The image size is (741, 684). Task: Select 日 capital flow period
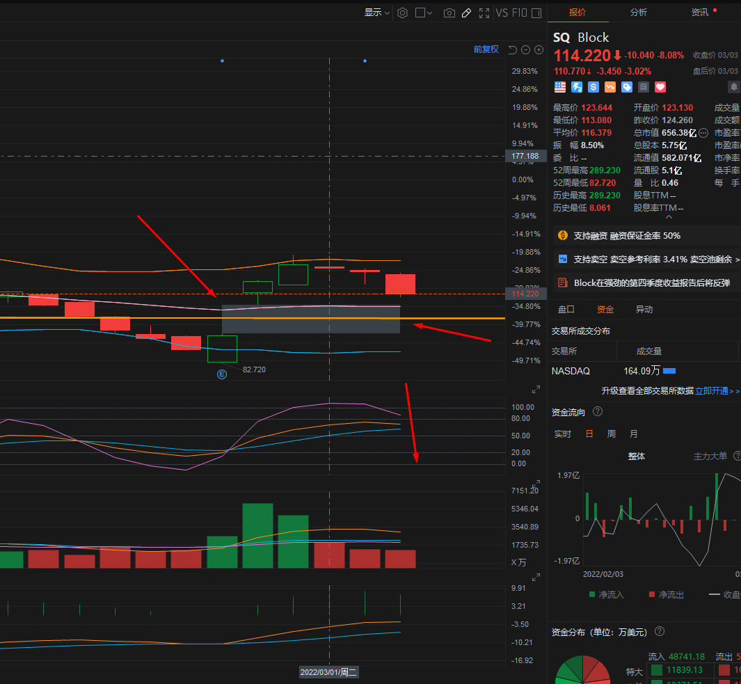(x=589, y=434)
